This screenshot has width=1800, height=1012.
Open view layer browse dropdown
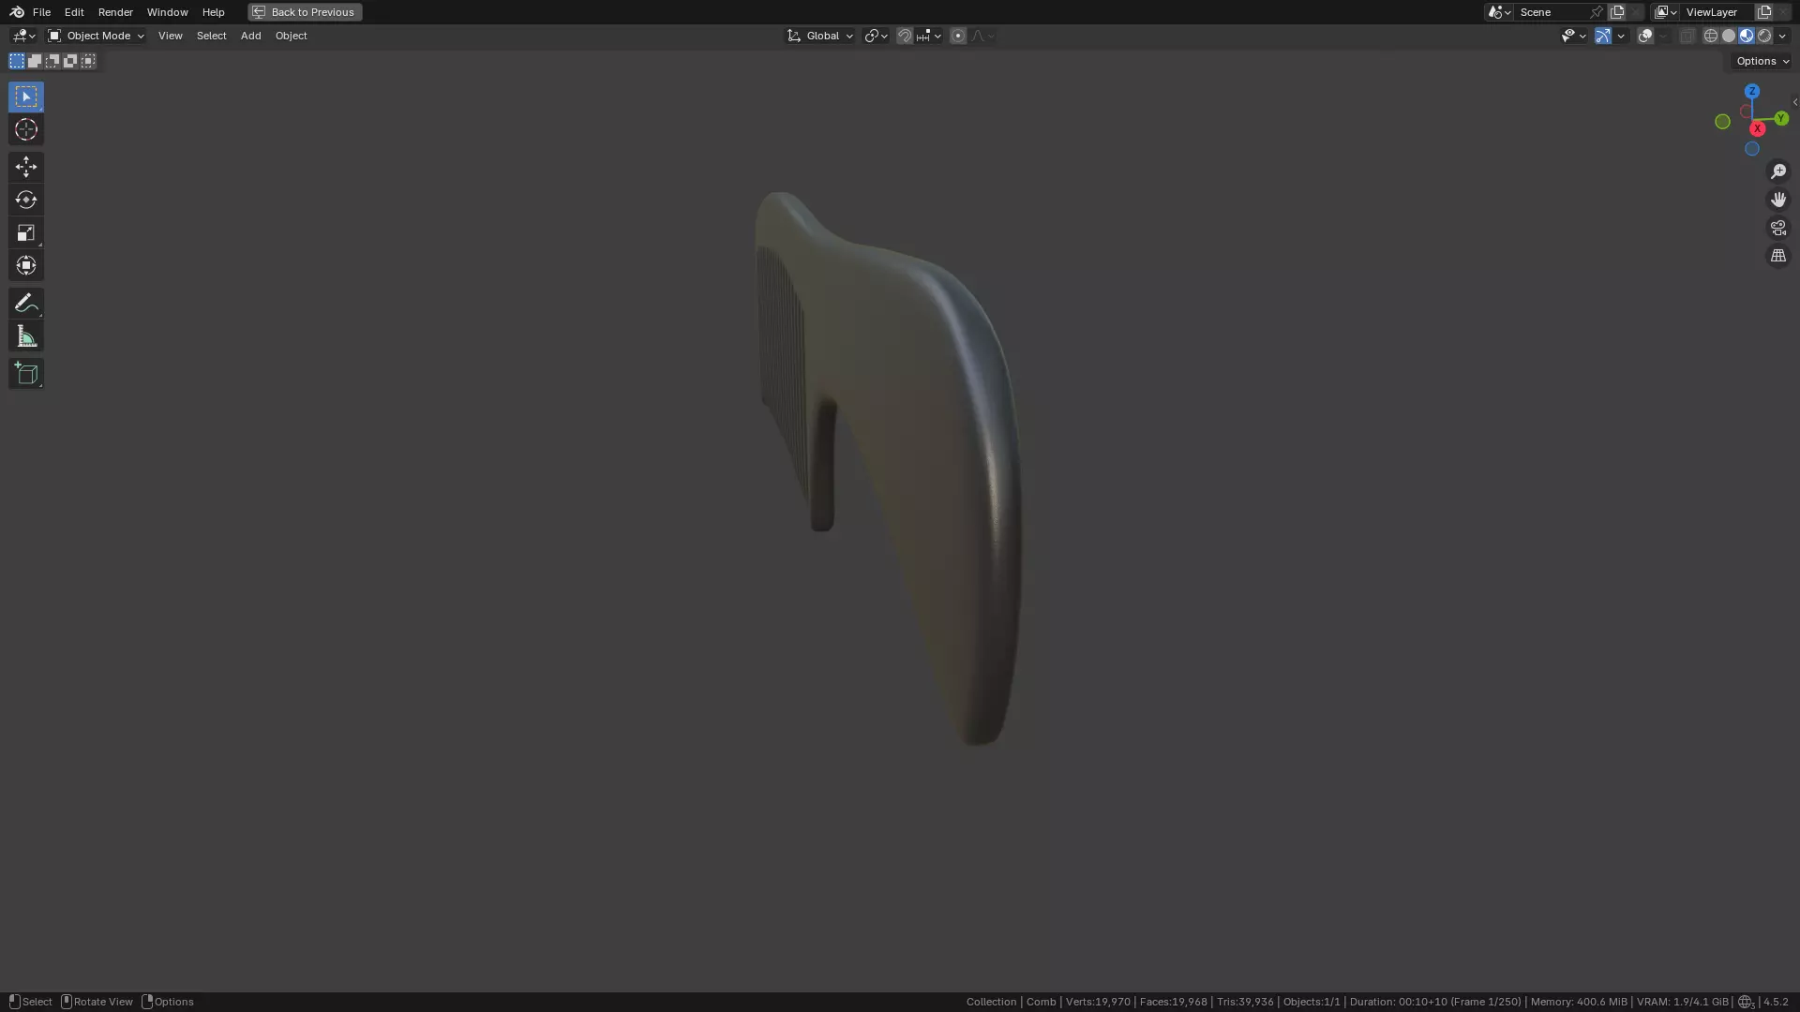1666,12
